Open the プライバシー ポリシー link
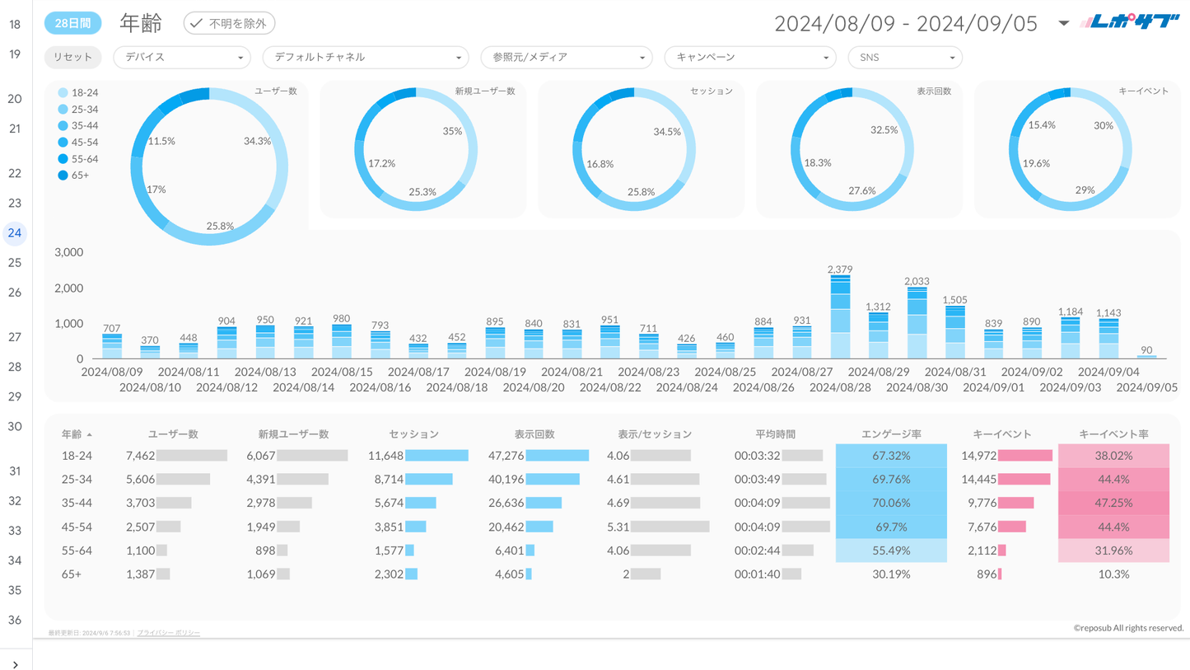The width and height of the screenshot is (1190, 670). pos(169,633)
